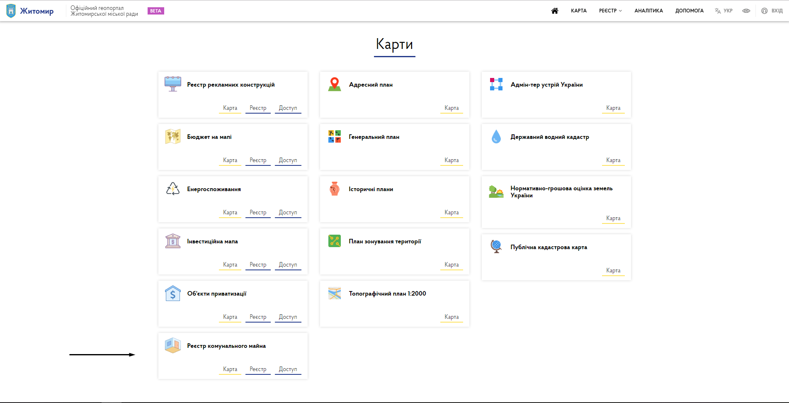
Task: Click the world map icon for Бюджет на мапі
Action: 173,136
